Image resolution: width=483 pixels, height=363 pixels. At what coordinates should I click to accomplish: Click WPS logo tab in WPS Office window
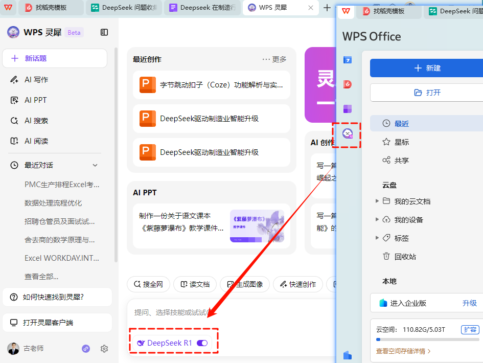(x=346, y=11)
